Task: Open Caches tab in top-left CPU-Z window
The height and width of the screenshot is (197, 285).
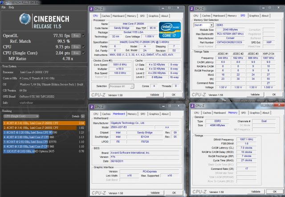Action: coord(106,16)
